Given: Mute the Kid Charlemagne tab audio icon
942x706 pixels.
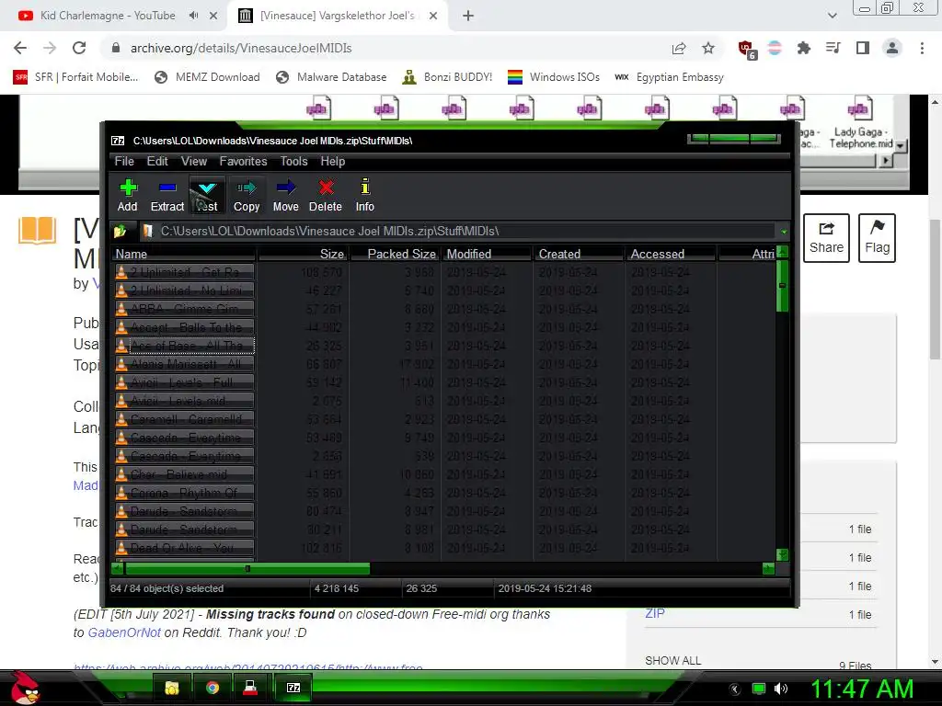Looking at the screenshot, I should [193, 16].
